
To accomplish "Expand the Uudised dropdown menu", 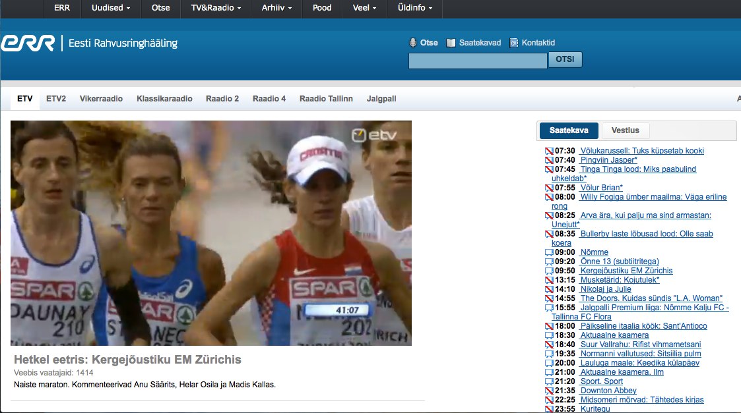I will pyautogui.click(x=110, y=8).
